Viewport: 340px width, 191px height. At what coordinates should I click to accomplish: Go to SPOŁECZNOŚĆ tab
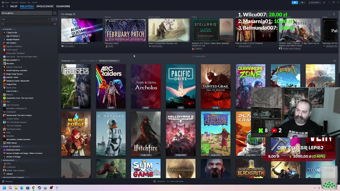coord(45,6)
